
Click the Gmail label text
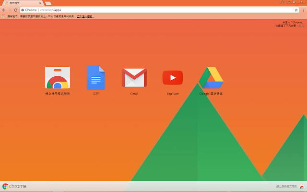click(134, 94)
